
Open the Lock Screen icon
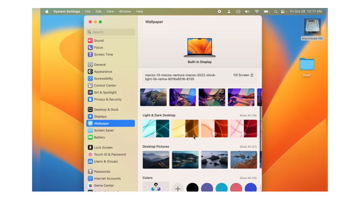90,147
